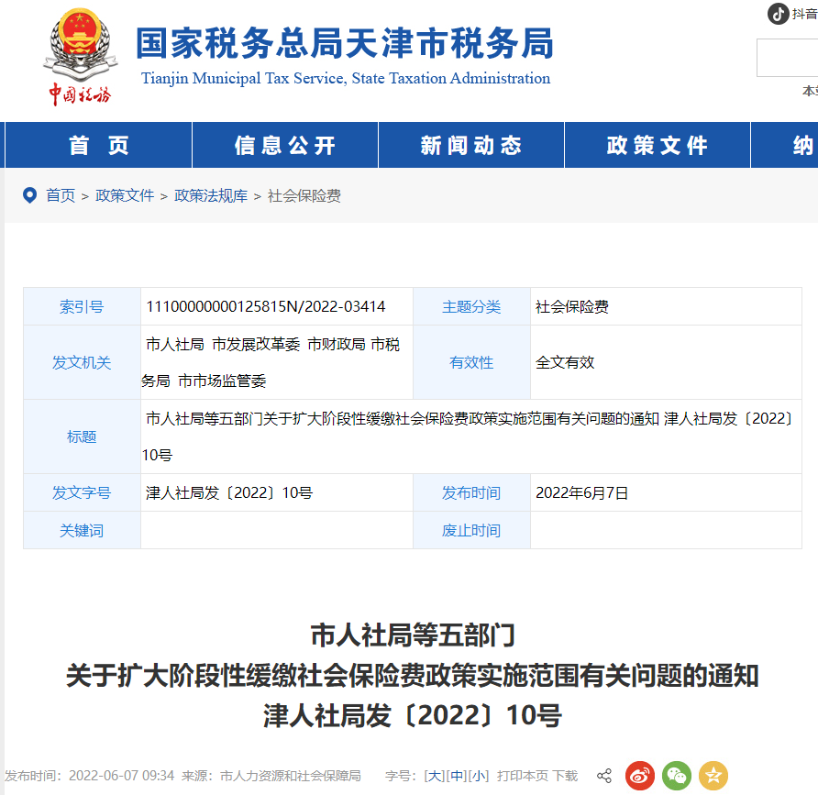
Task: Open sharing options via the share-network icon
Action: 605,775
